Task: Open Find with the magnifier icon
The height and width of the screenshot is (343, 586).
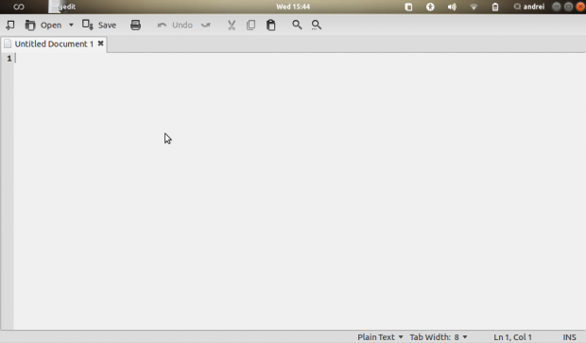Action: tap(297, 25)
